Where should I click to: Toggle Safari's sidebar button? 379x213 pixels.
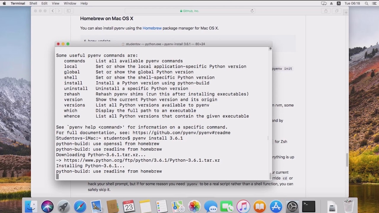[x=69, y=11]
